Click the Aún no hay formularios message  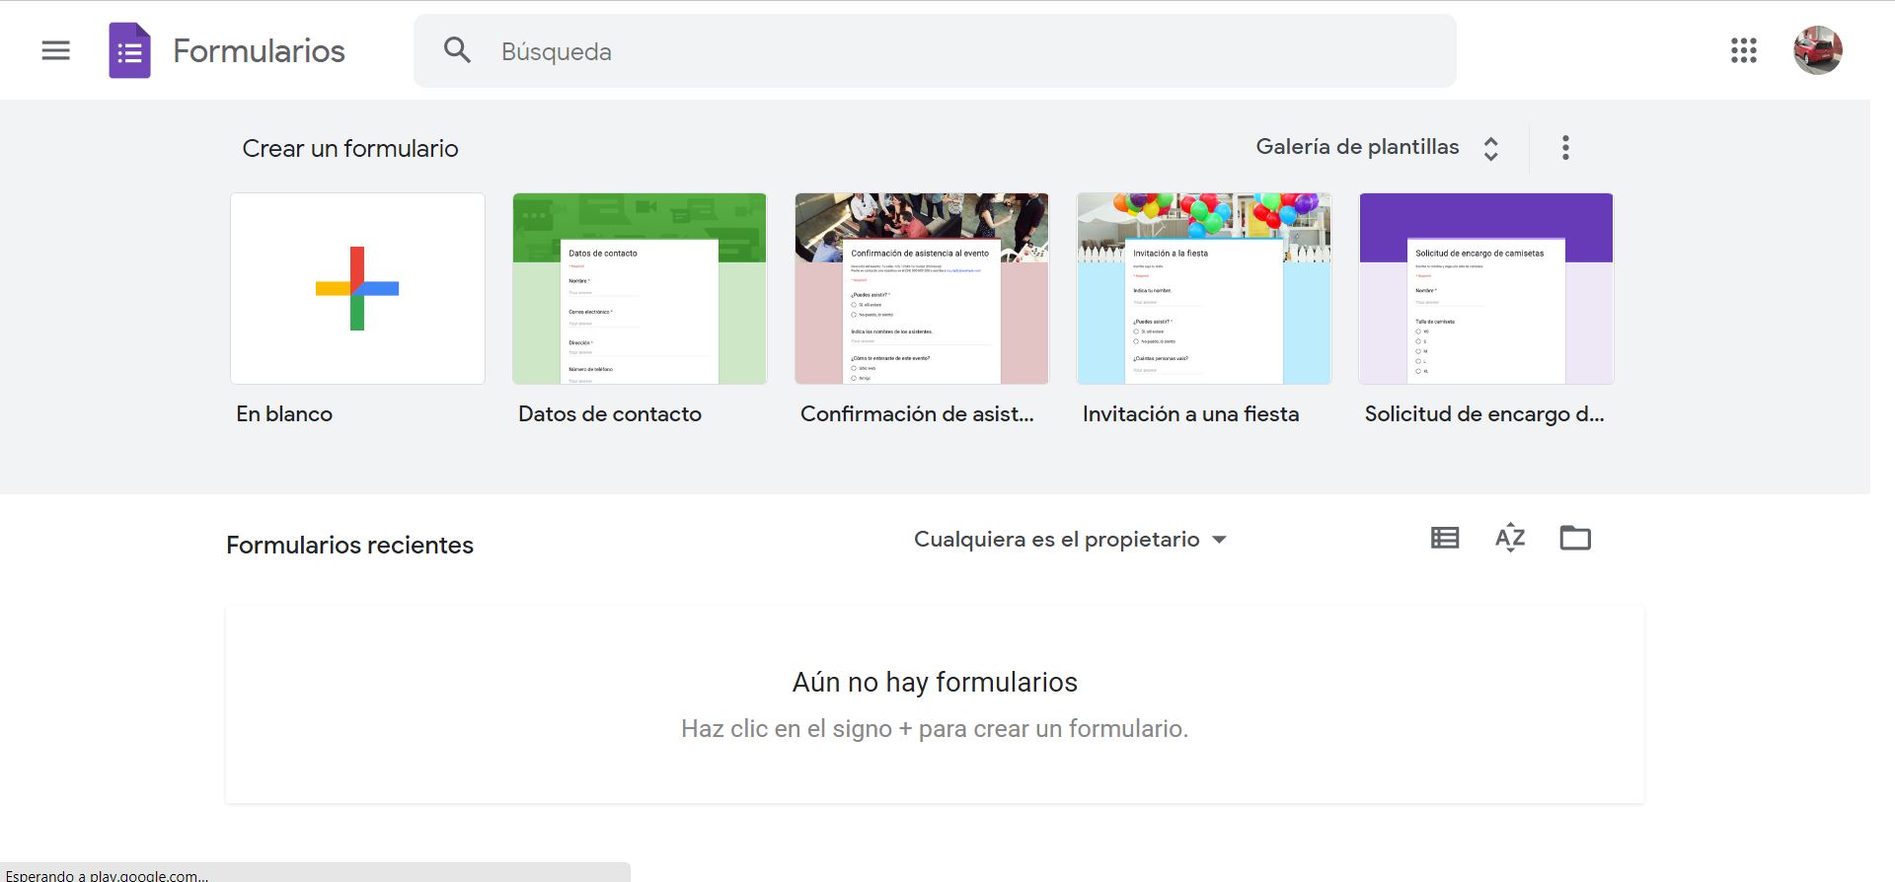(935, 683)
